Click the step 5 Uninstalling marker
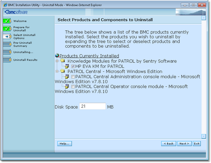The height and width of the screenshot is (163, 211). [7, 52]
